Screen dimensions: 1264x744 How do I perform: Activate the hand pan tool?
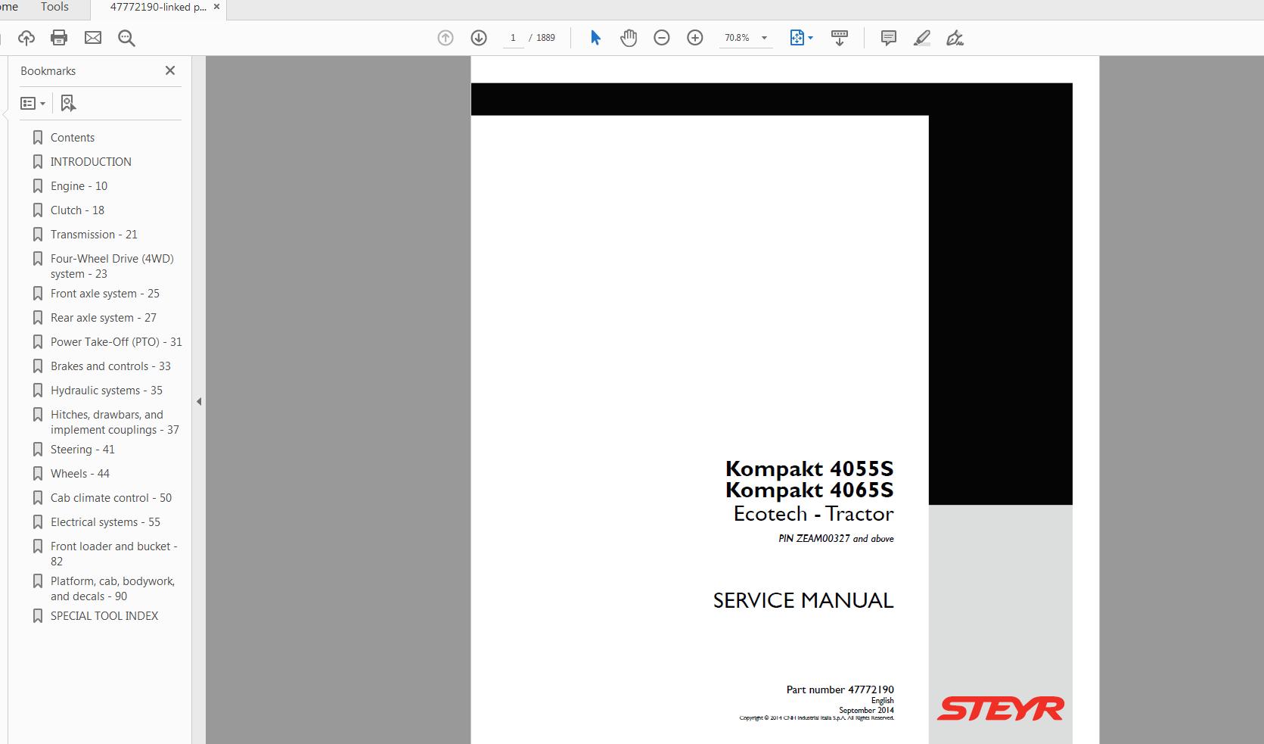coord(629,38)
